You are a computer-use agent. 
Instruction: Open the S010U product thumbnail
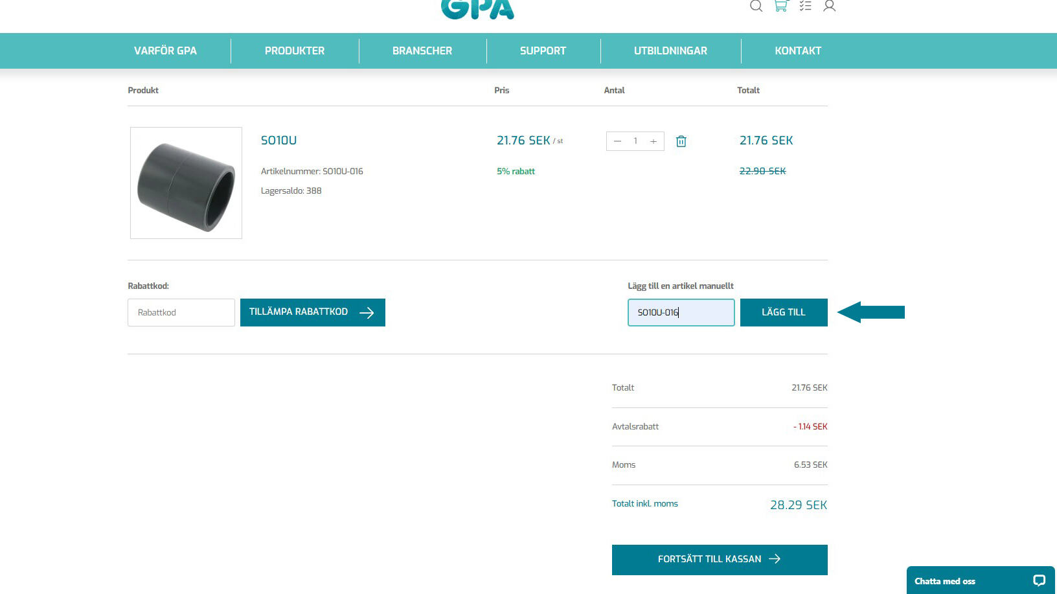pyautogui.click(x=186, y=183)
